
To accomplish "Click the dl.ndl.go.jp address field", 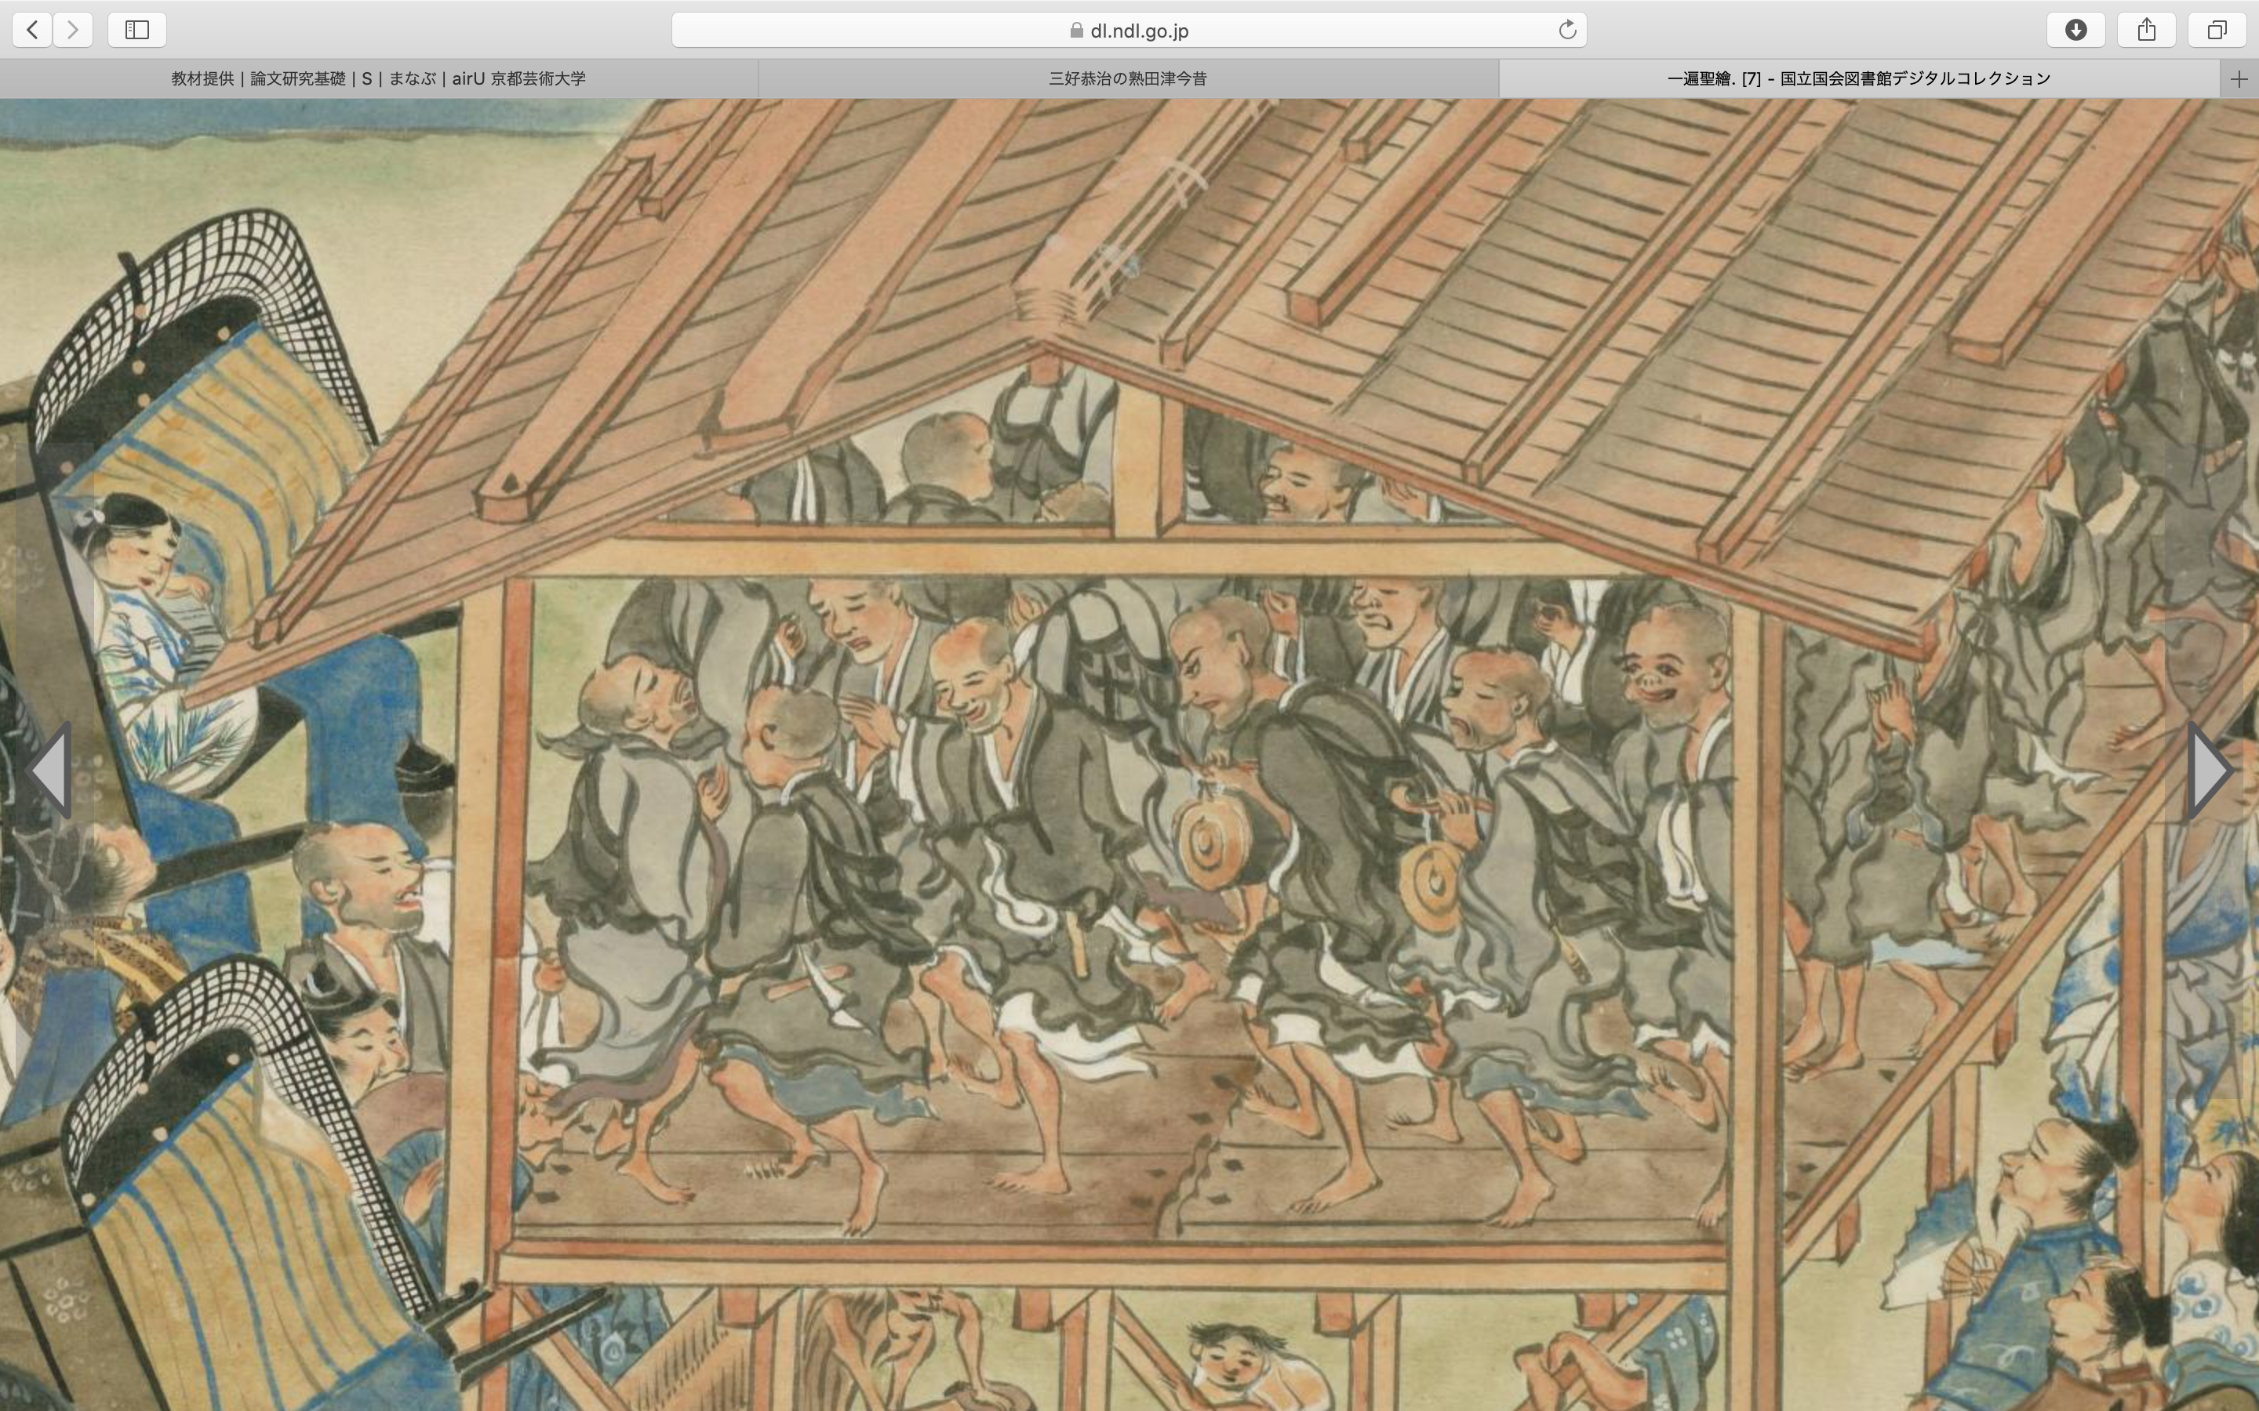I will [1139, 31].
